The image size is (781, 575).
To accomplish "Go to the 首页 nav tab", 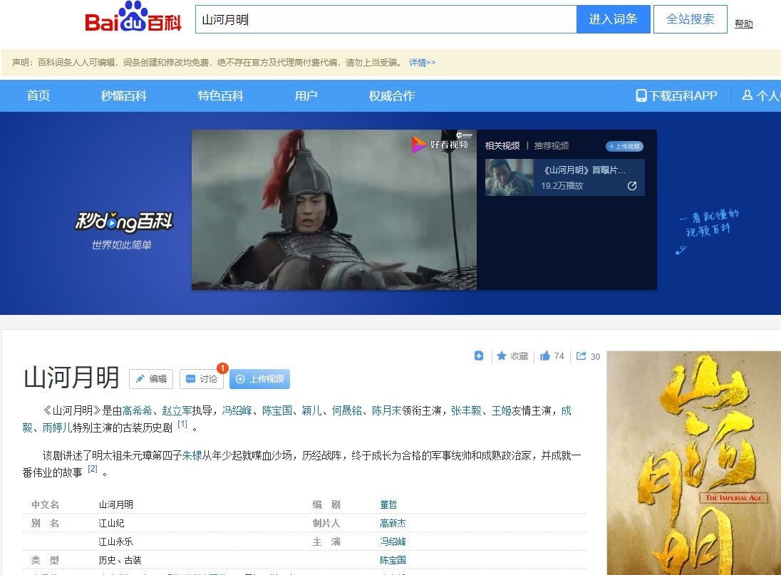I will pyautogui.click(x=38, y=95).
